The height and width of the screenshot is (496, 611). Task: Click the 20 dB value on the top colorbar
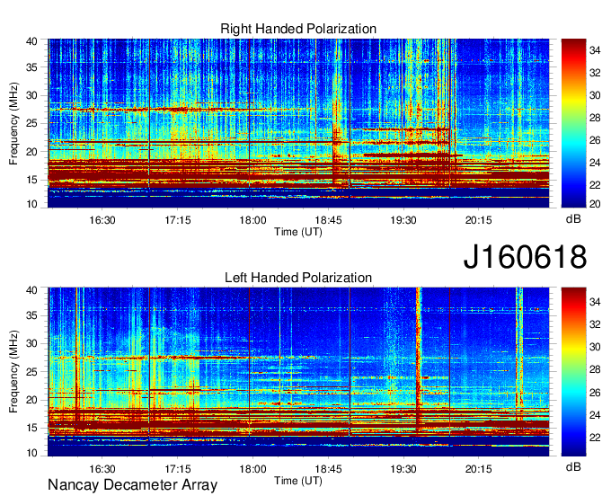pyautogui.click(x=595, y=204)
